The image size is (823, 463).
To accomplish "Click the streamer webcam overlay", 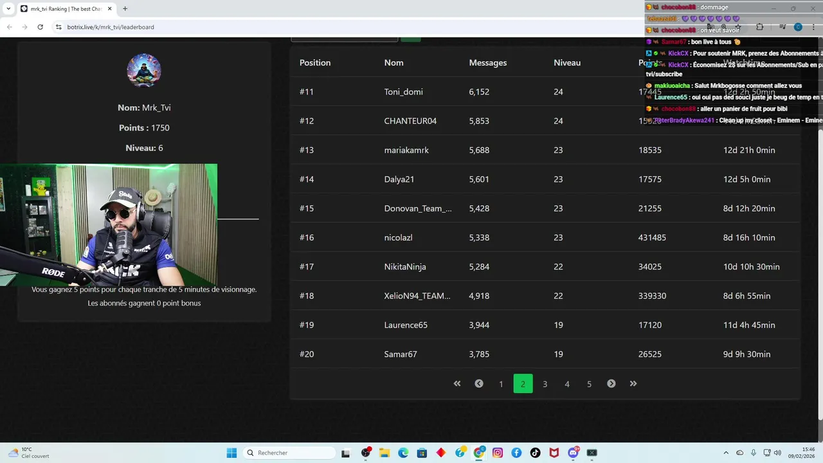I will tap(109, 224).
